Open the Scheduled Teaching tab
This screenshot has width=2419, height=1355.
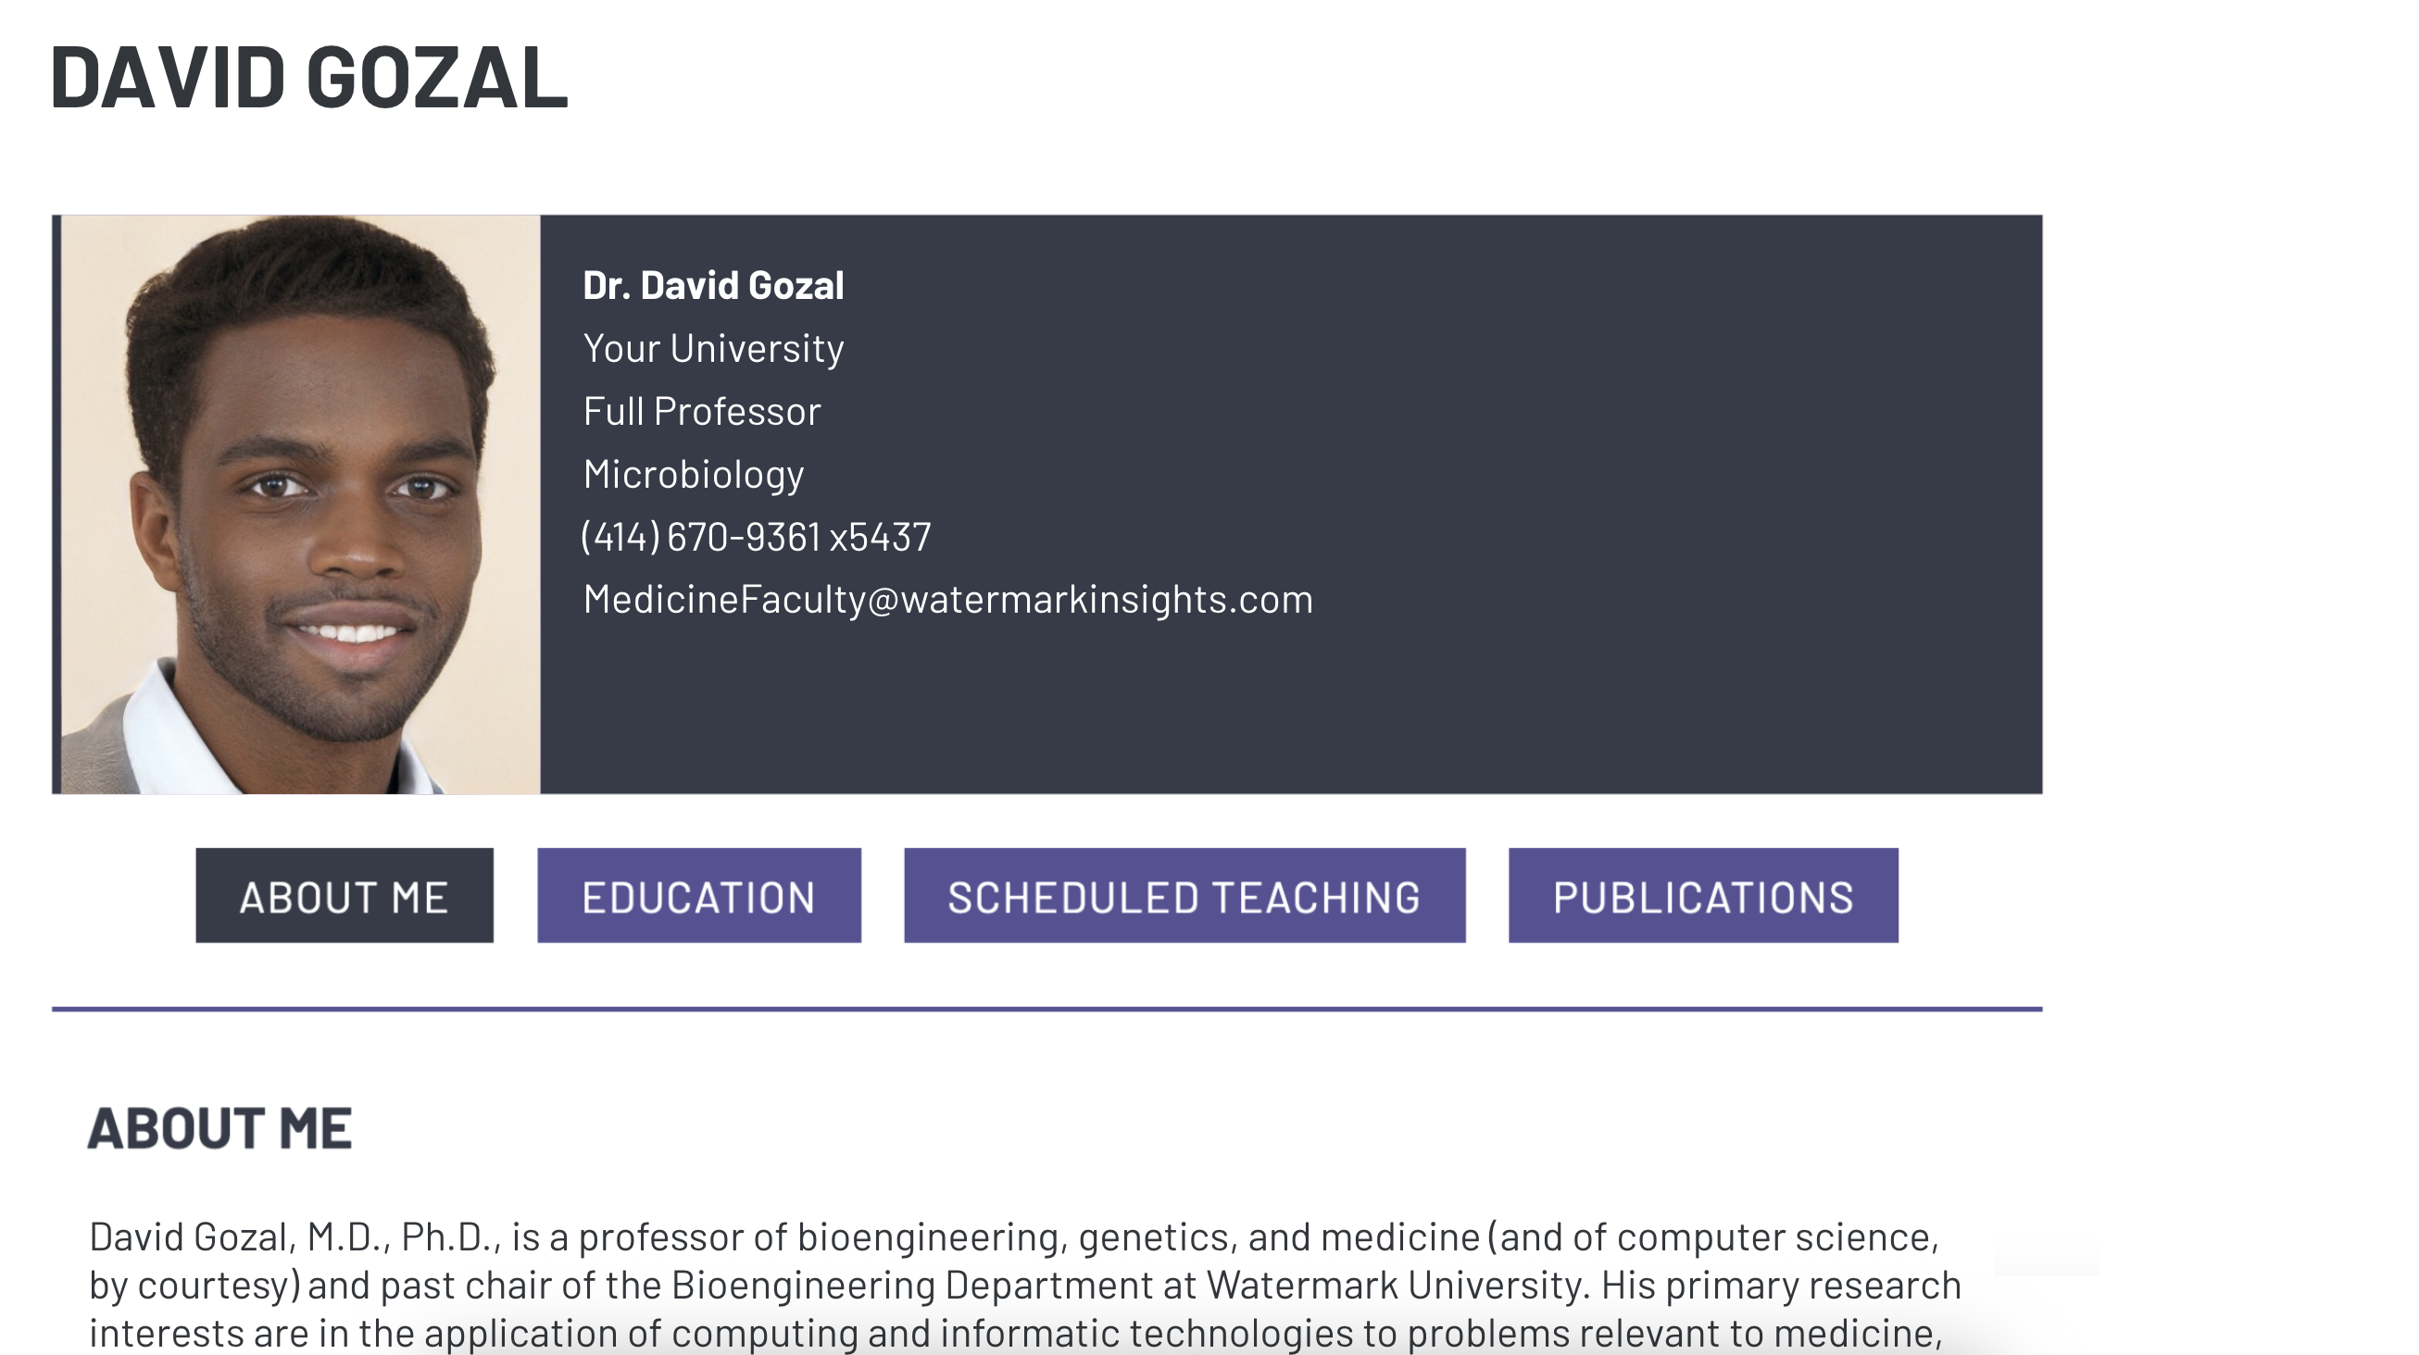[x=1184, y=896]
